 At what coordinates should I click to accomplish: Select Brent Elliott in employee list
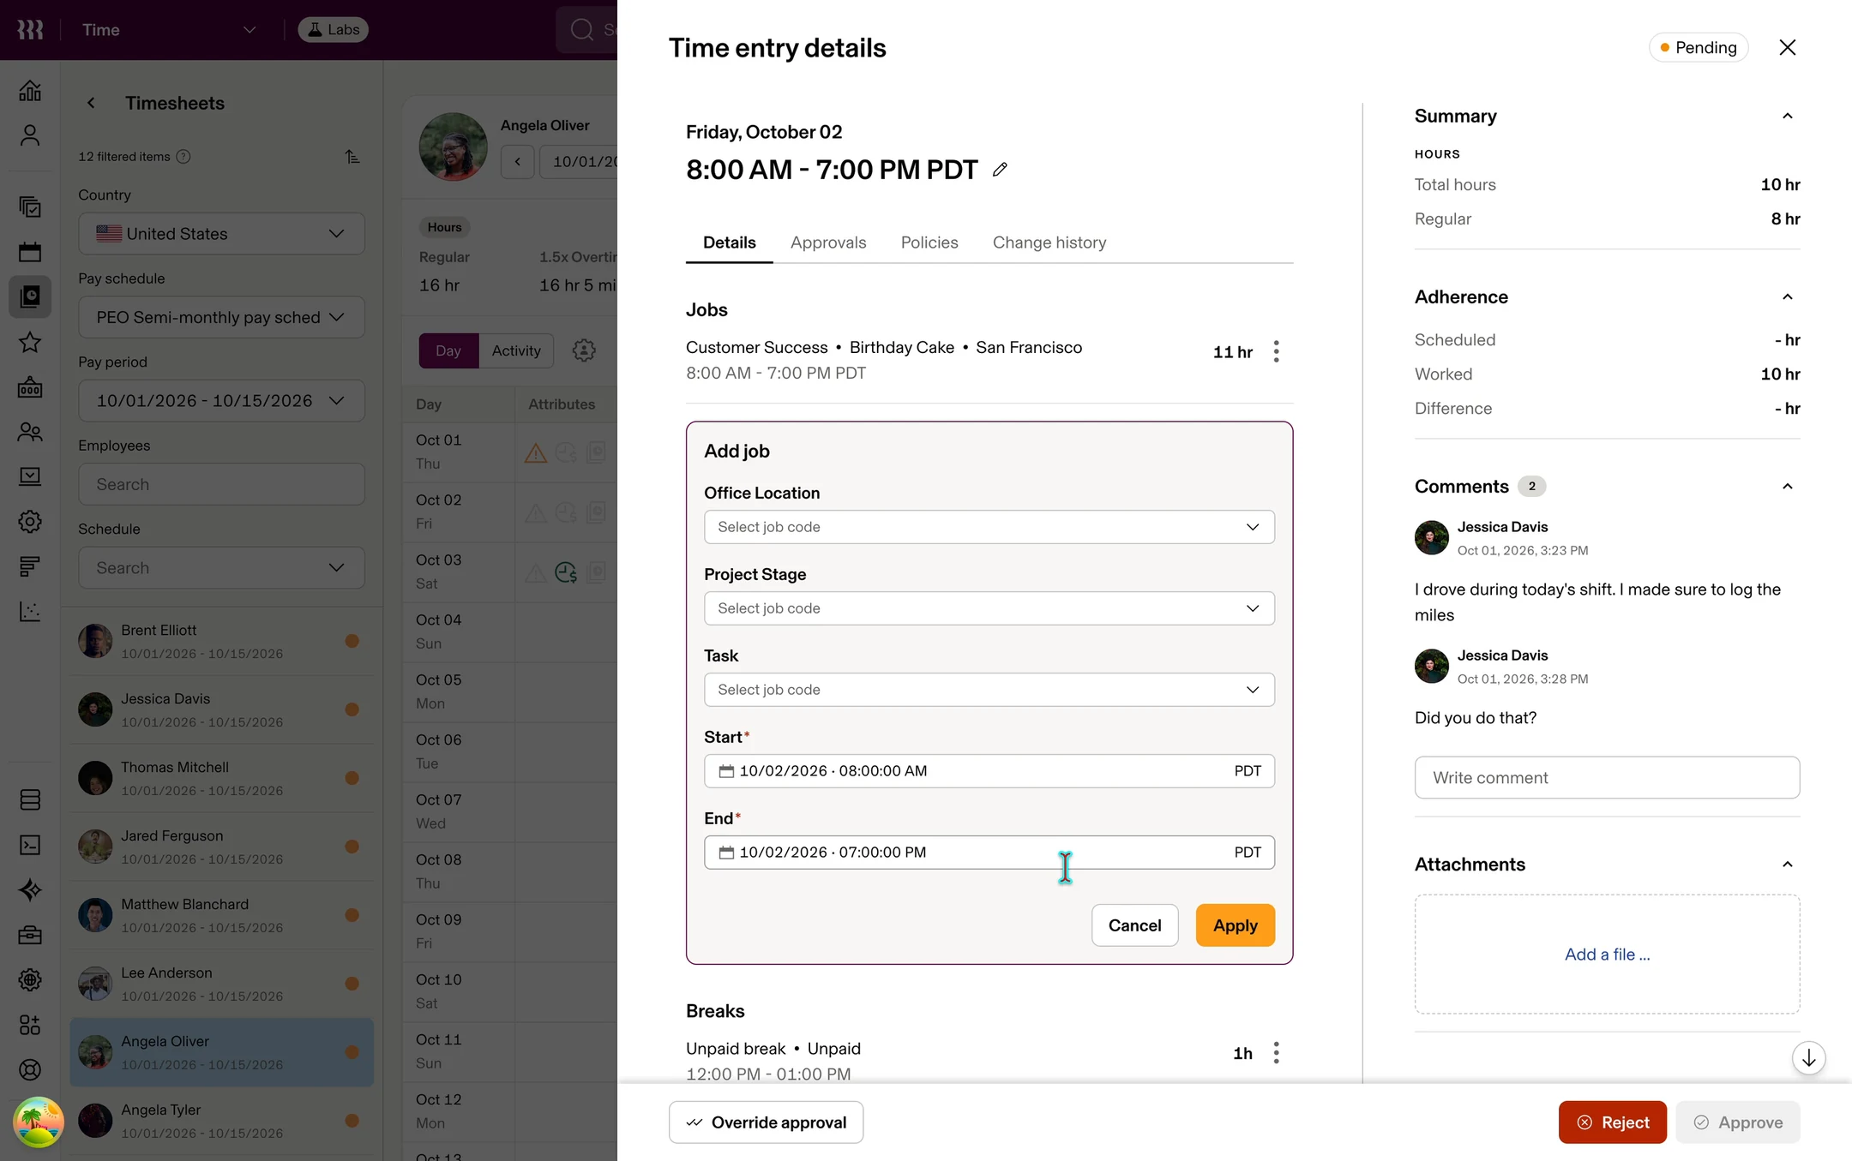pos(221,641)
